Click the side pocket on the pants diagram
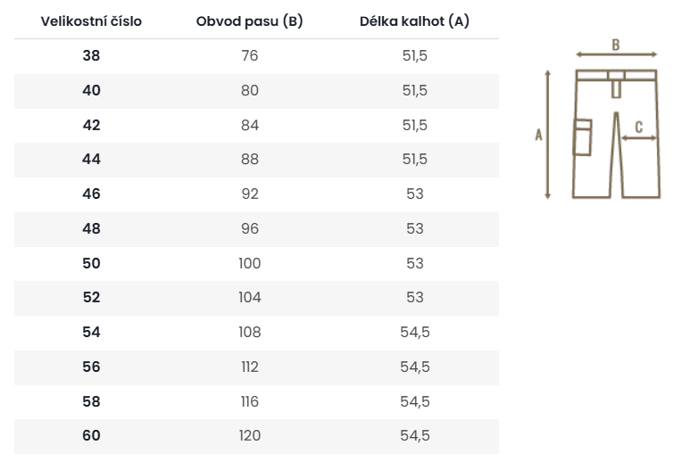 pos(582,137)
